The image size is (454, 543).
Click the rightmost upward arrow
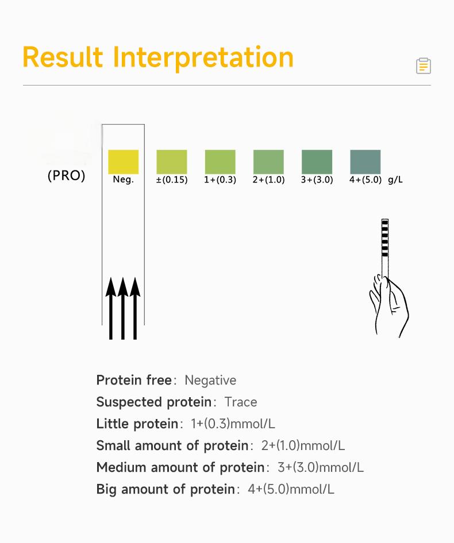coord(135,308)
